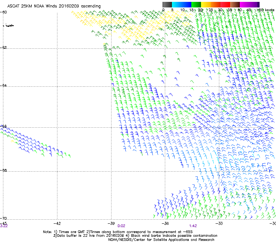
Task: Click the '45' label under the color bar
Action: 248,10
